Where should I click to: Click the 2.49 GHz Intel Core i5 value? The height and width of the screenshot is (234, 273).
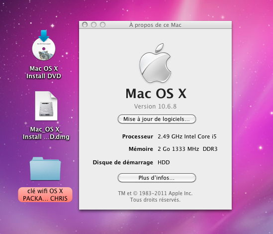187,136
